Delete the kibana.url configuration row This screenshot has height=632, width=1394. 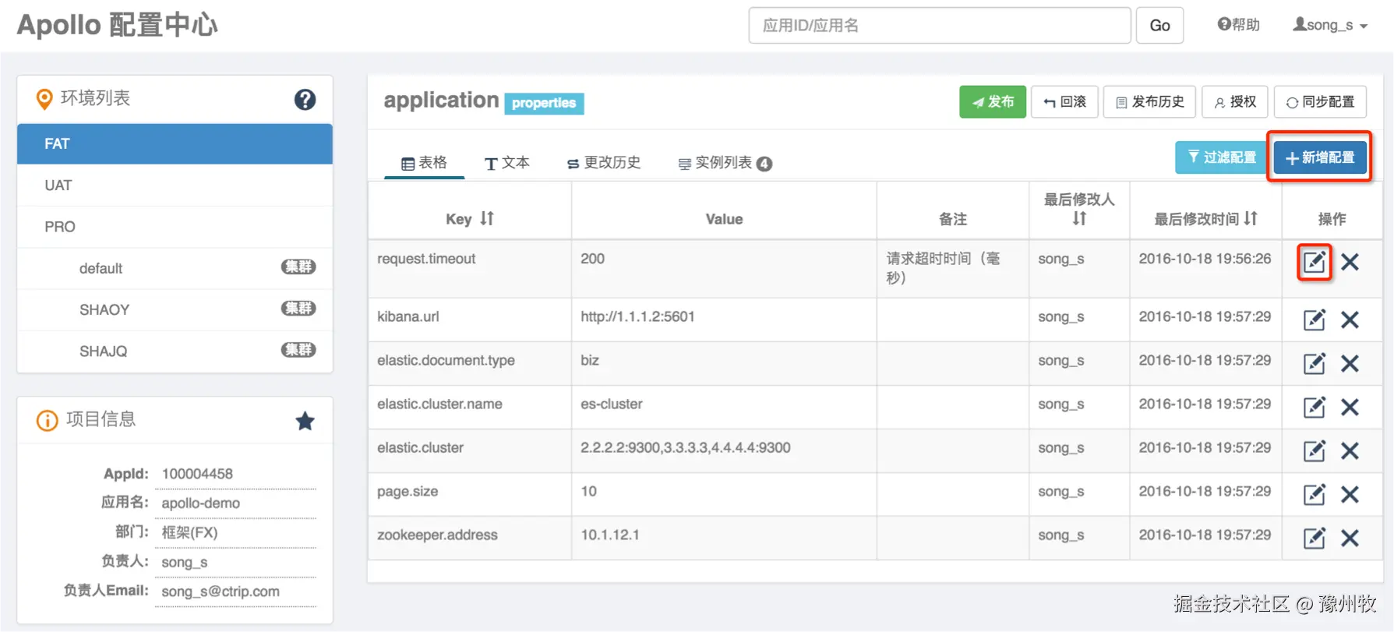1350,320
